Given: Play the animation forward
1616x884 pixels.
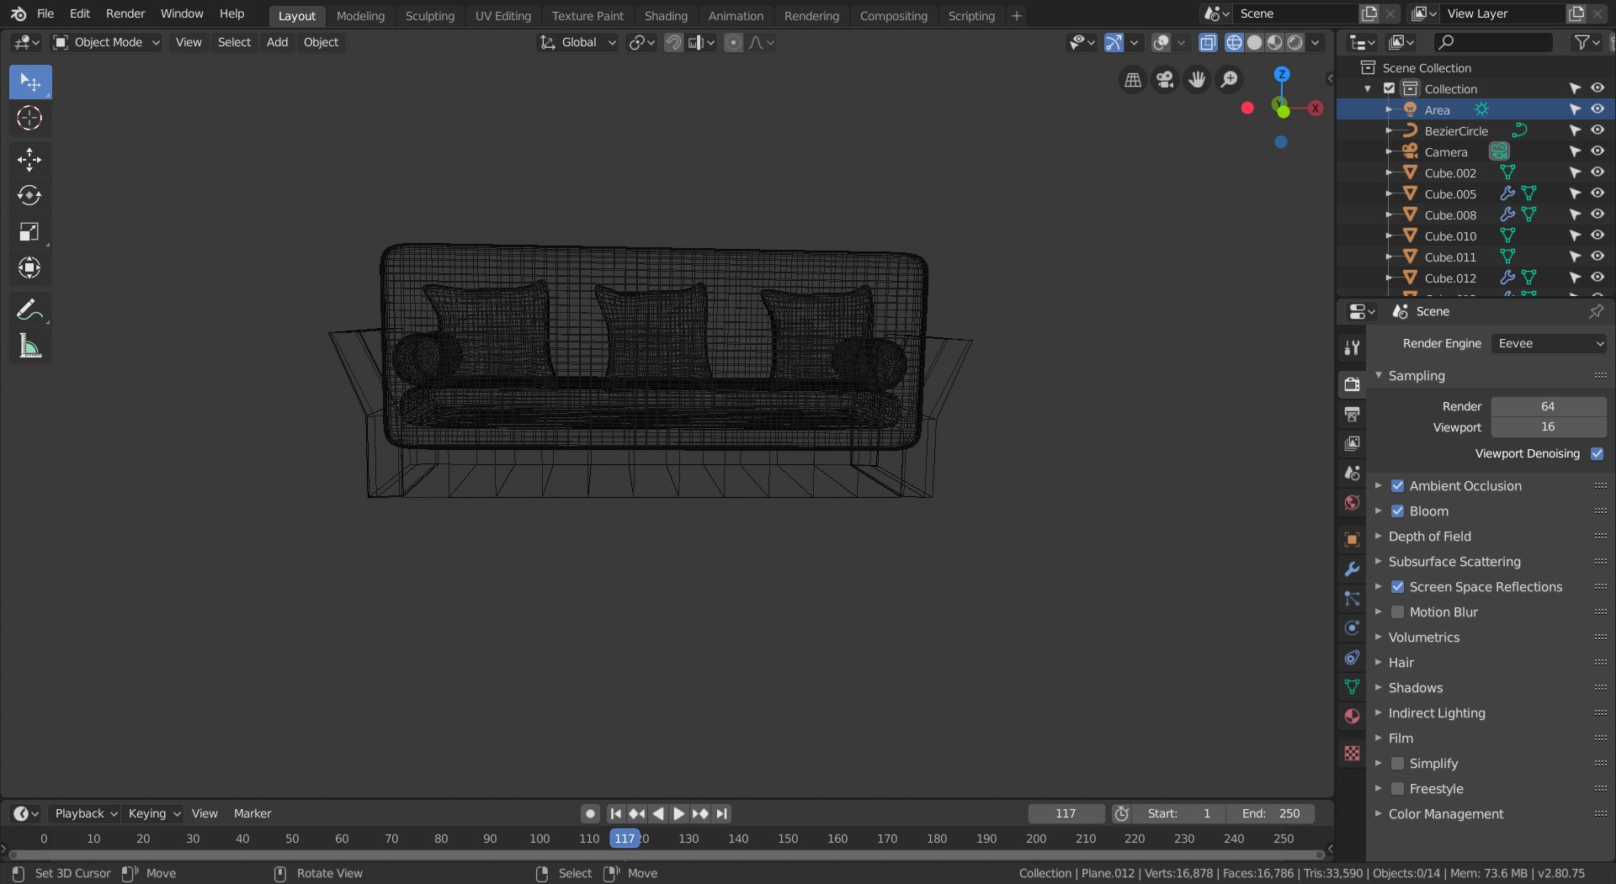Looking at the screenshot, I should tap(678, 813).
